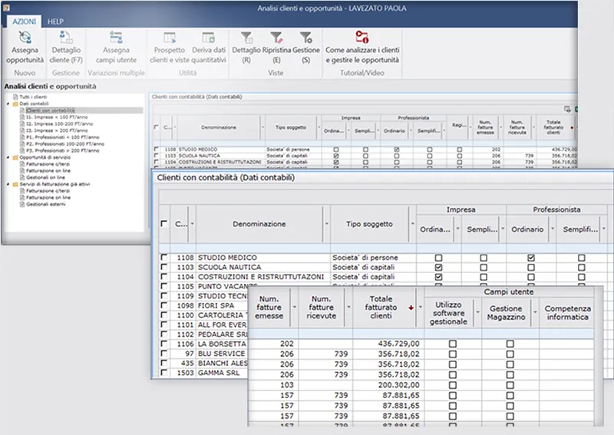Check Gestione Magazzino in the 200.302,00 row

click(x=510, y=385)
